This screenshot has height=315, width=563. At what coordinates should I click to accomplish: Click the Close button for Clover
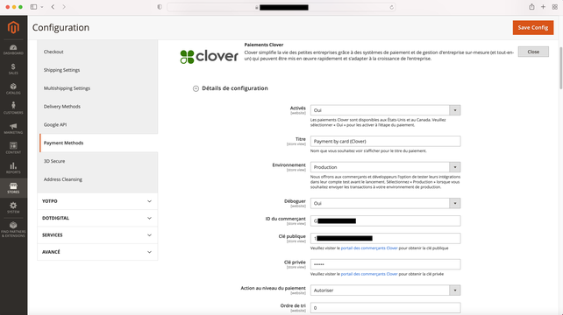(x=533, y=52)
